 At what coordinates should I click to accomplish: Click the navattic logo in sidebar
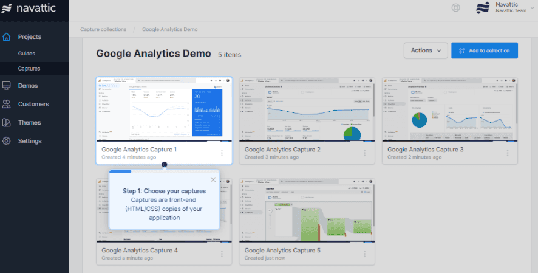tap(28, 9)
